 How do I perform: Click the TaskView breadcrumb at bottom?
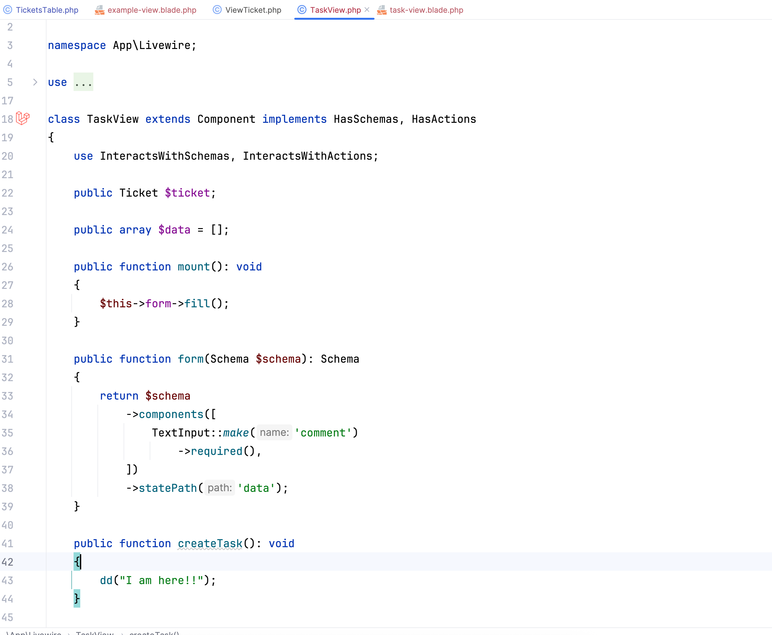click(95, 633)
